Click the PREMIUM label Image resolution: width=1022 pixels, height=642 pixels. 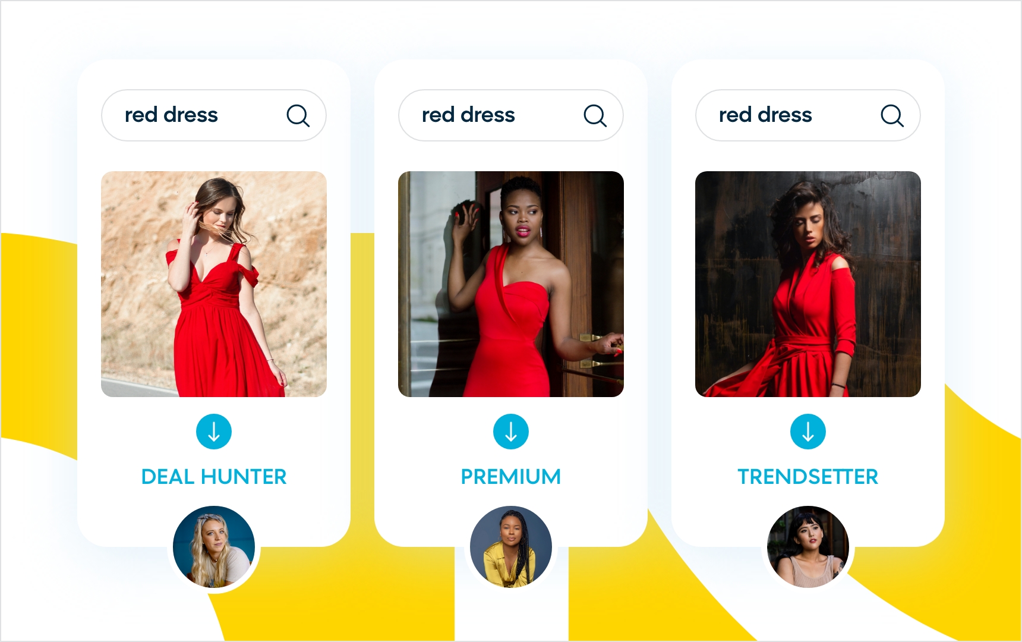tap(511, 477)
